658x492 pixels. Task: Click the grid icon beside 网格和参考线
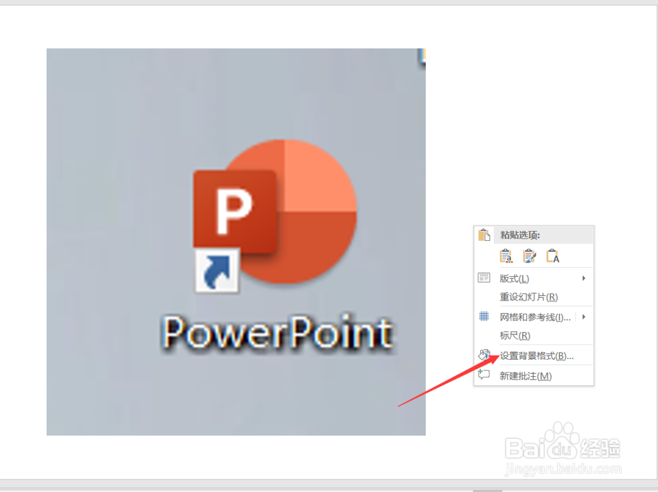tap(484, 316)
